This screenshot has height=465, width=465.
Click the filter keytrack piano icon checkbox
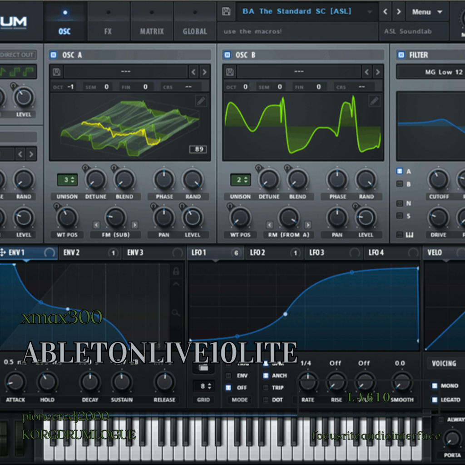point(400,235)
